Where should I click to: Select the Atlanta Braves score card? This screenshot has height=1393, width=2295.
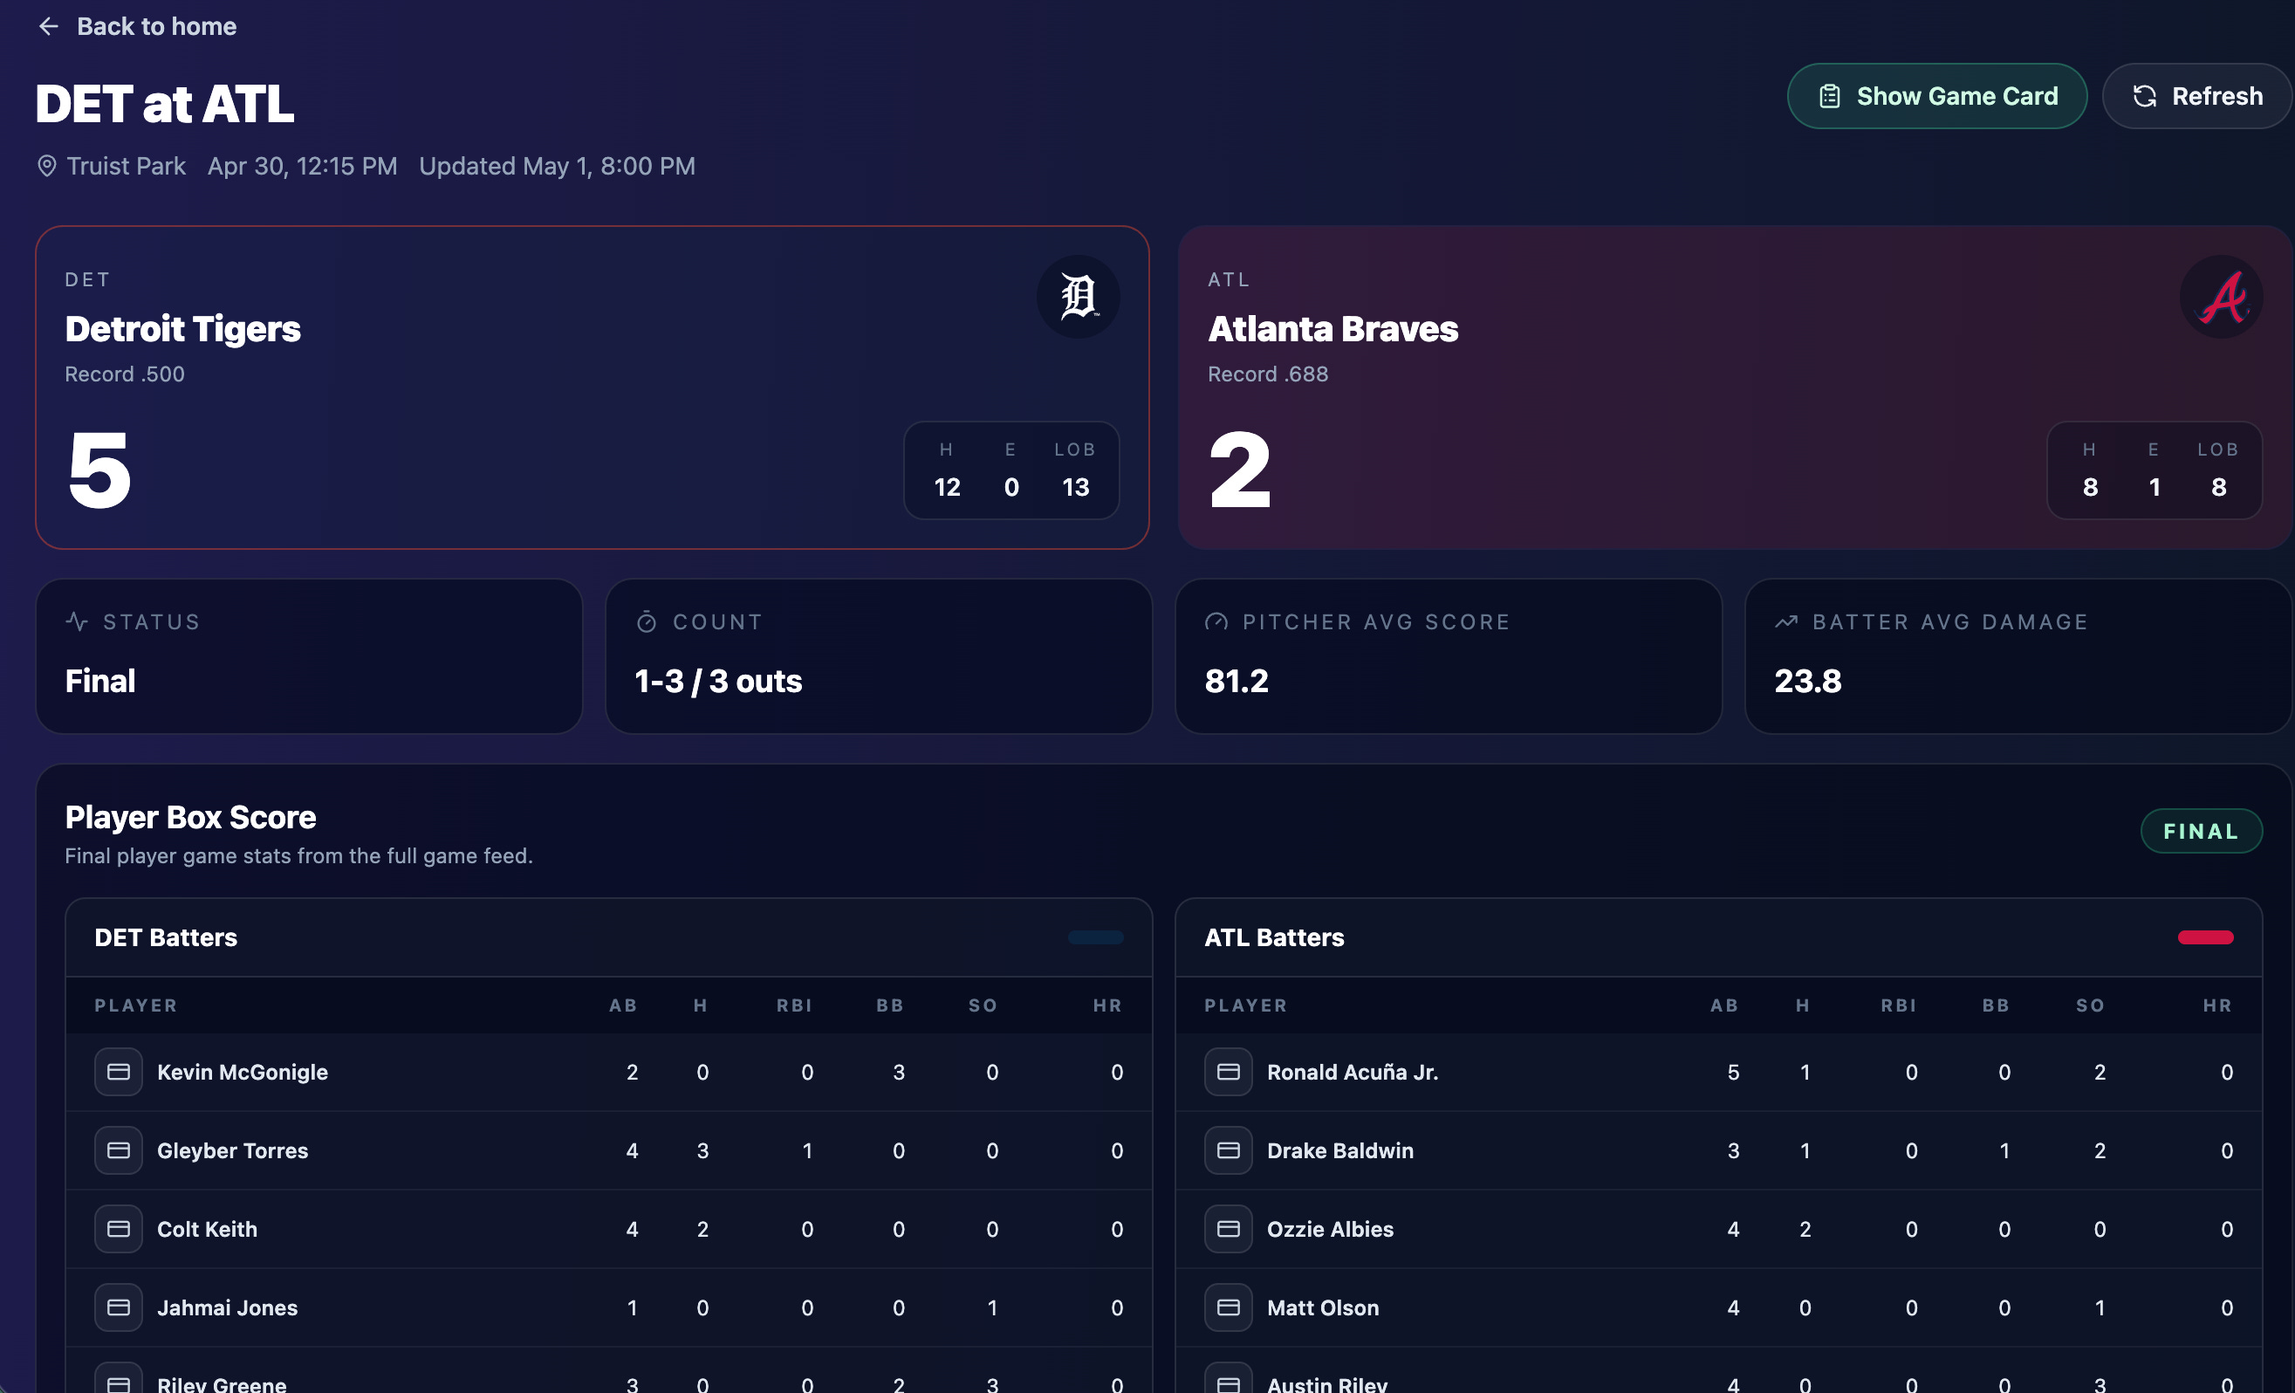pos(1734,388)
